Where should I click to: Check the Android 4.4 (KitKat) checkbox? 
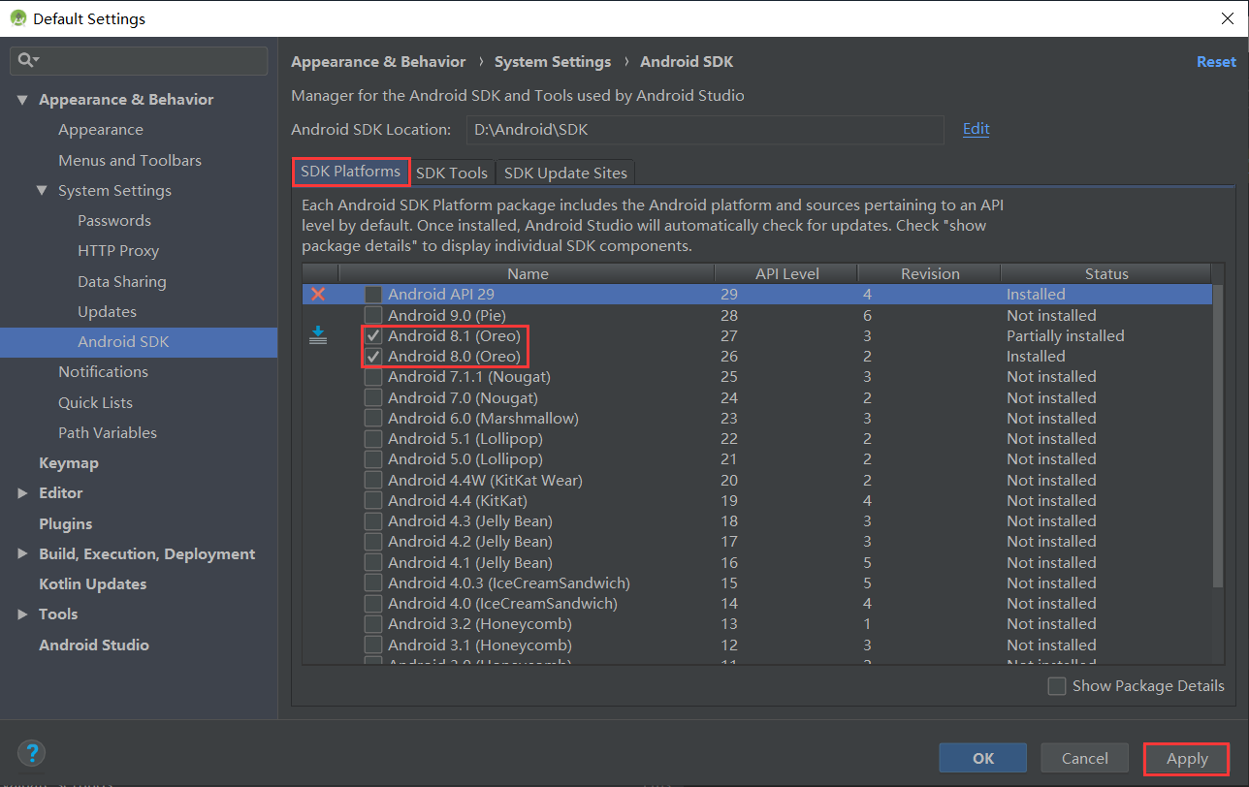373,500
